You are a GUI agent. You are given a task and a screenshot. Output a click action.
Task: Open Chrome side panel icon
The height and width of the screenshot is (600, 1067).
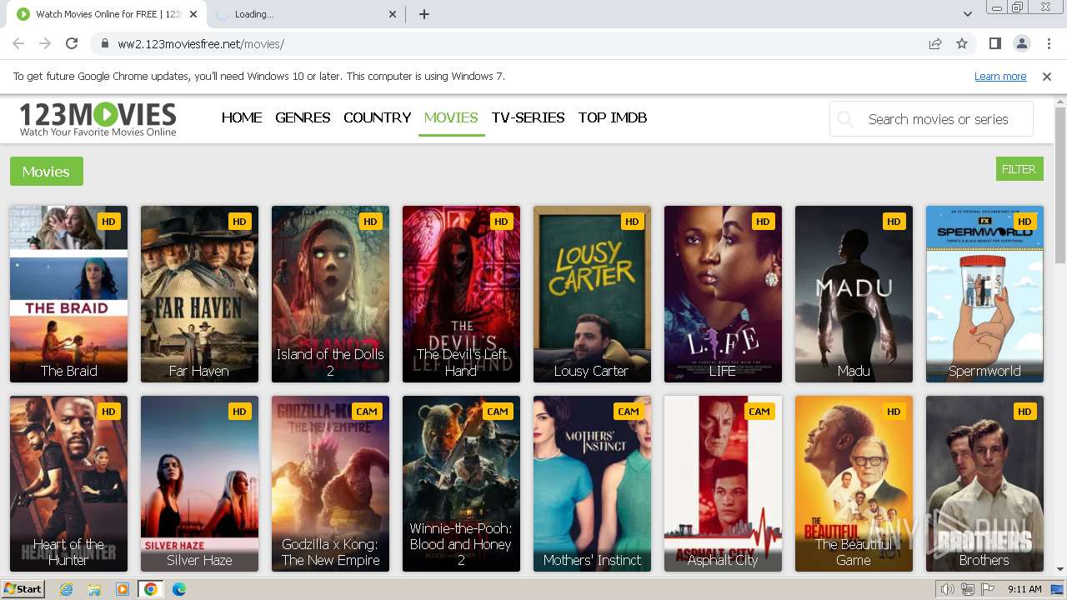(994, 44)
